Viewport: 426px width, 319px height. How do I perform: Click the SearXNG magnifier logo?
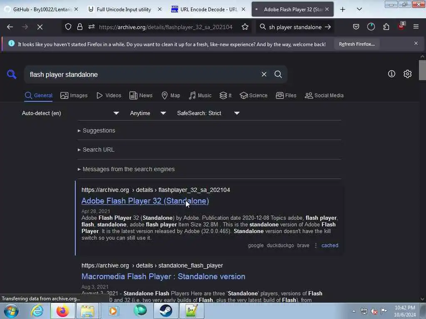tap(12, 74)
